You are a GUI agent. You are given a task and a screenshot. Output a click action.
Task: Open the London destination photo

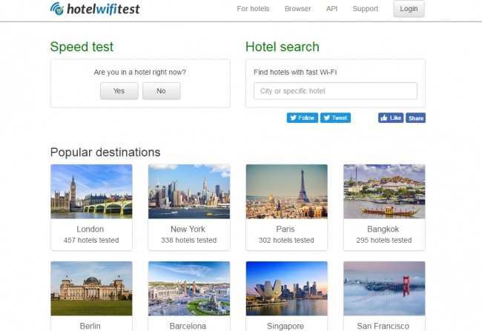pos(91,192)
